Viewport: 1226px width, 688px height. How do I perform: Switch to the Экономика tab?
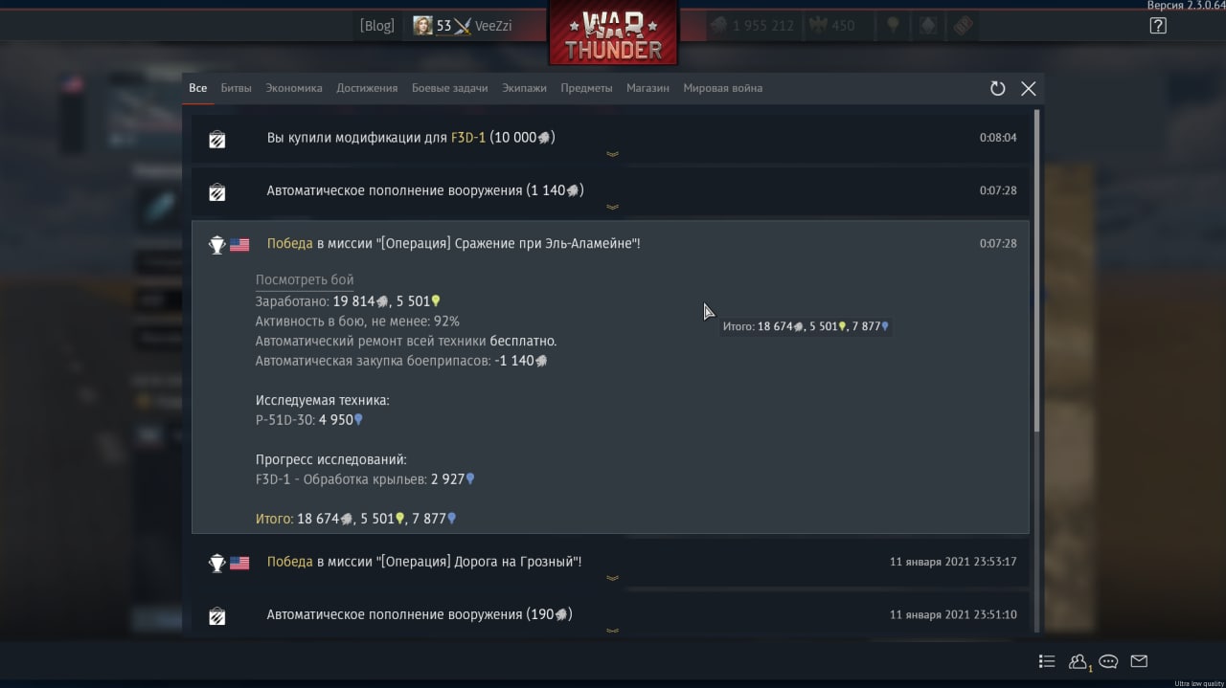[x=294, y=88]
